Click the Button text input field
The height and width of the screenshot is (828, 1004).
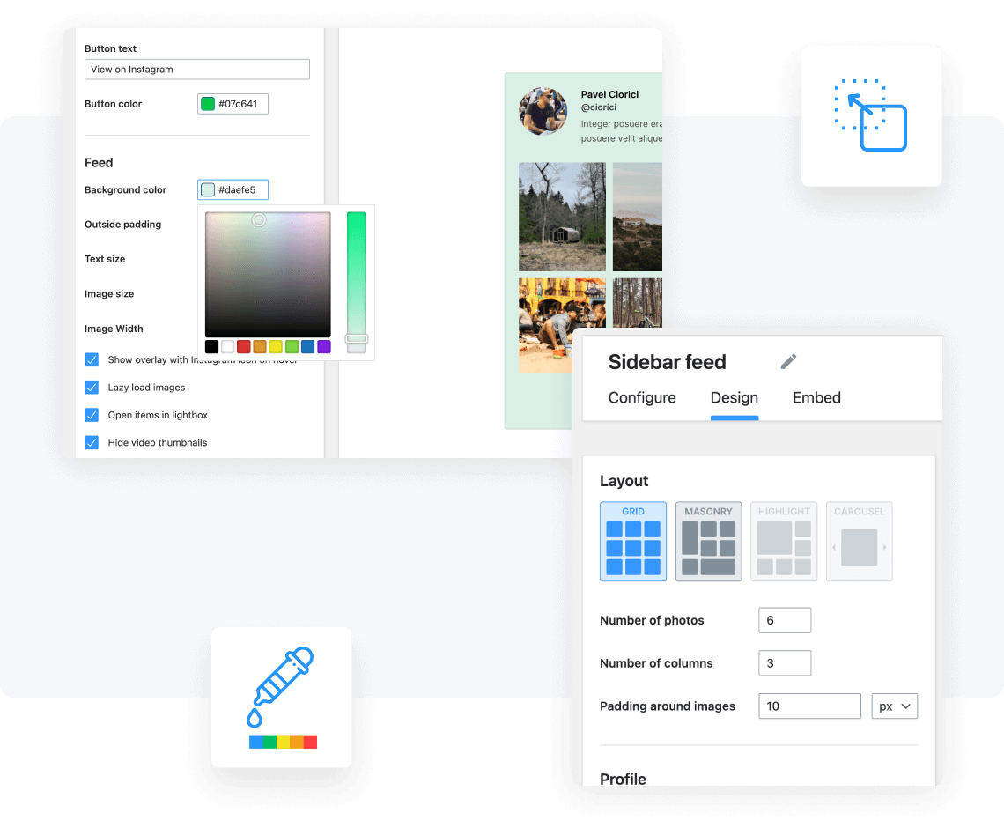pos(197,70)
